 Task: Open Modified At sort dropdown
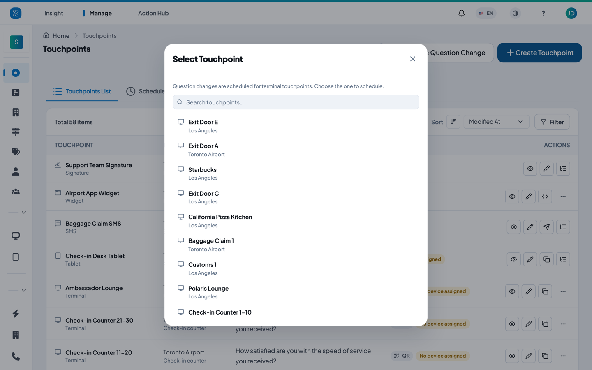496,122
